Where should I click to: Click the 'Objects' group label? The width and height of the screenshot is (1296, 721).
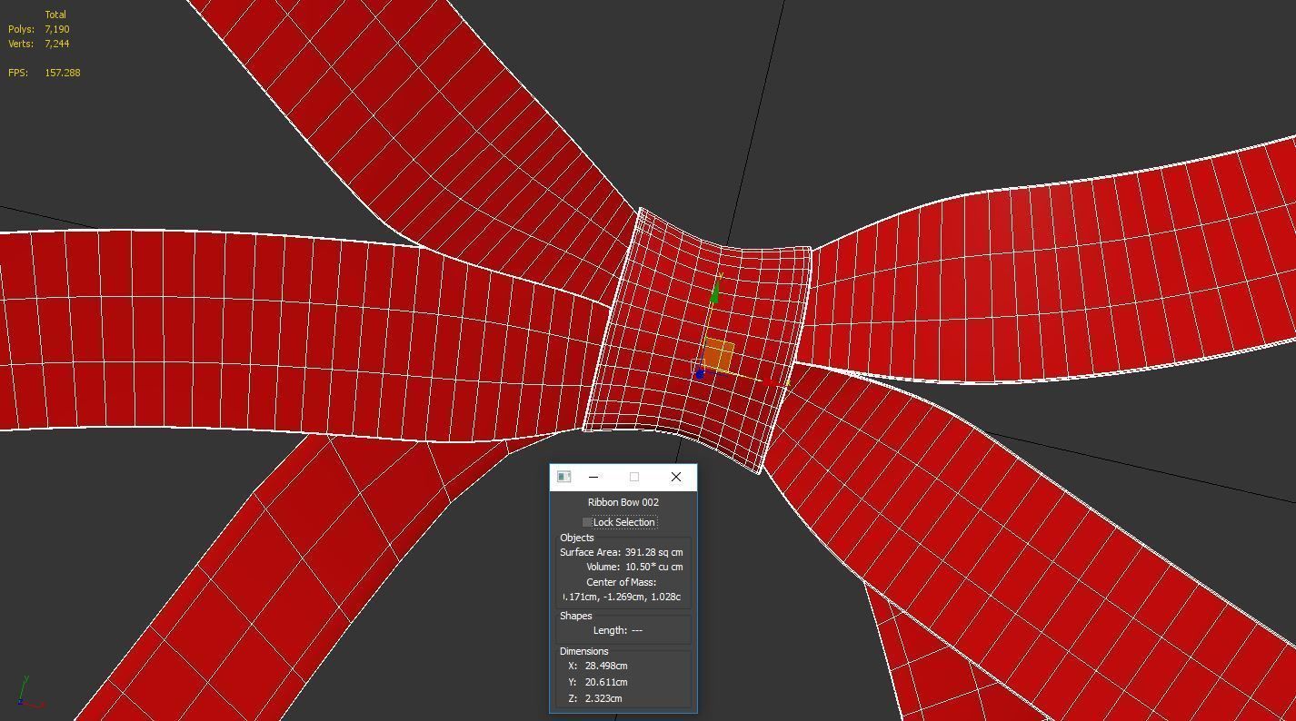tap(577, 538)
